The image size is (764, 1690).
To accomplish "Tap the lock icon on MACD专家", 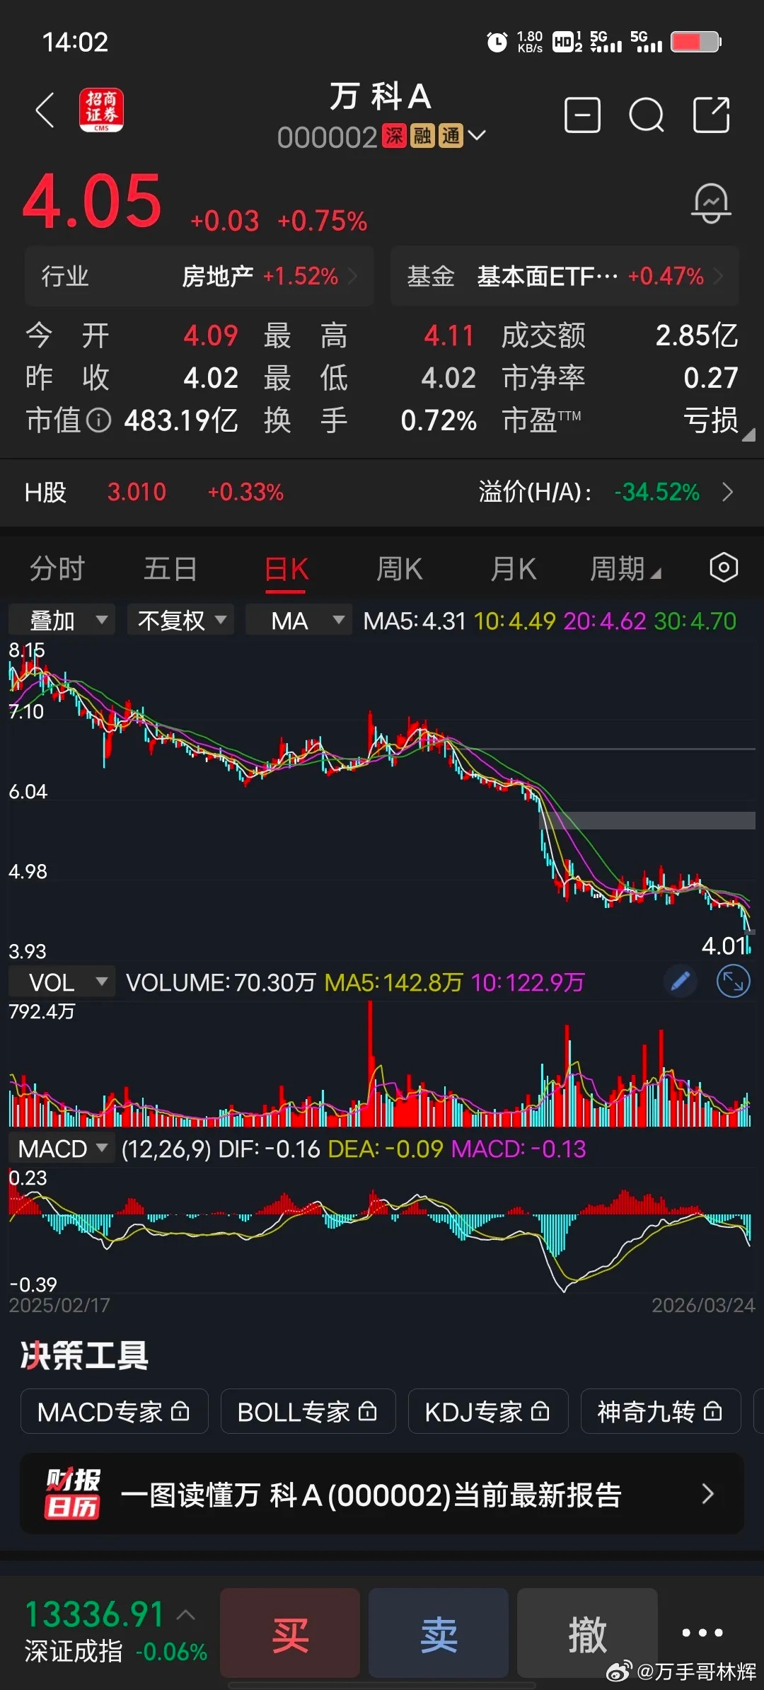I will point(180,1411).
